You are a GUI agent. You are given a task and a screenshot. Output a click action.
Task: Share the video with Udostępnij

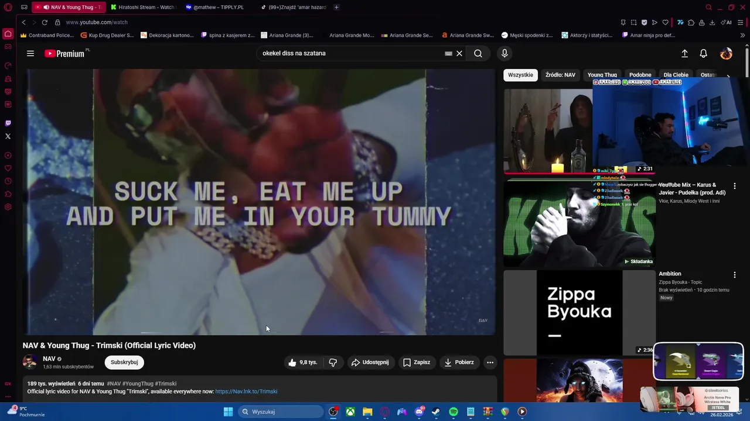[370, 363]
